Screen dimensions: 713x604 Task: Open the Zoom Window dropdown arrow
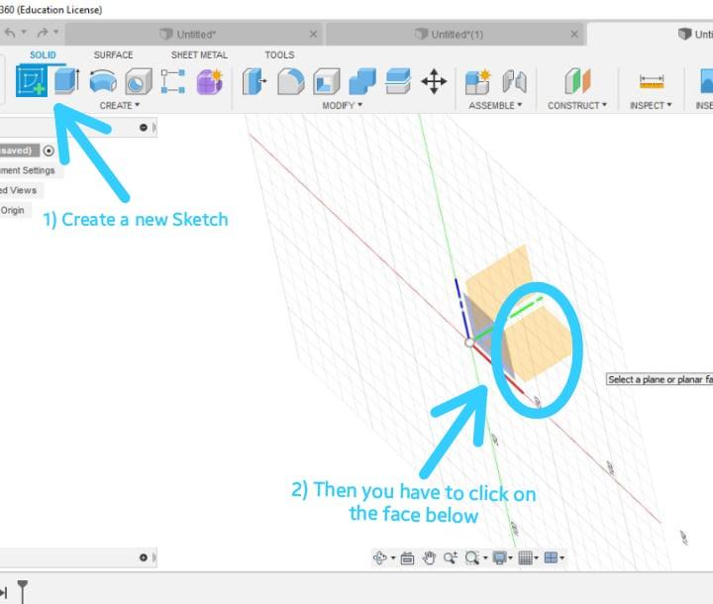point(485,558)
